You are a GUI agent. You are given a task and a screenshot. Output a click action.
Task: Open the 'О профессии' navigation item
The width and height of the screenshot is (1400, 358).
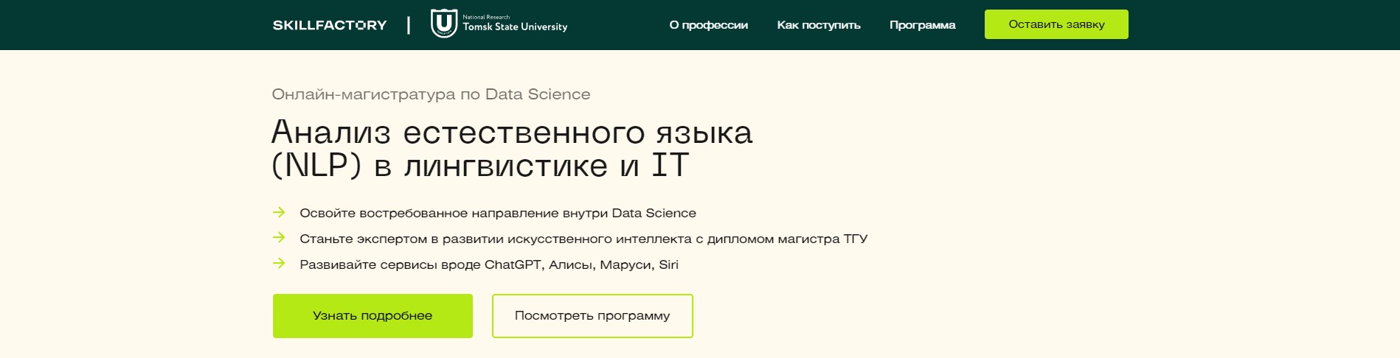pos(708,25)
